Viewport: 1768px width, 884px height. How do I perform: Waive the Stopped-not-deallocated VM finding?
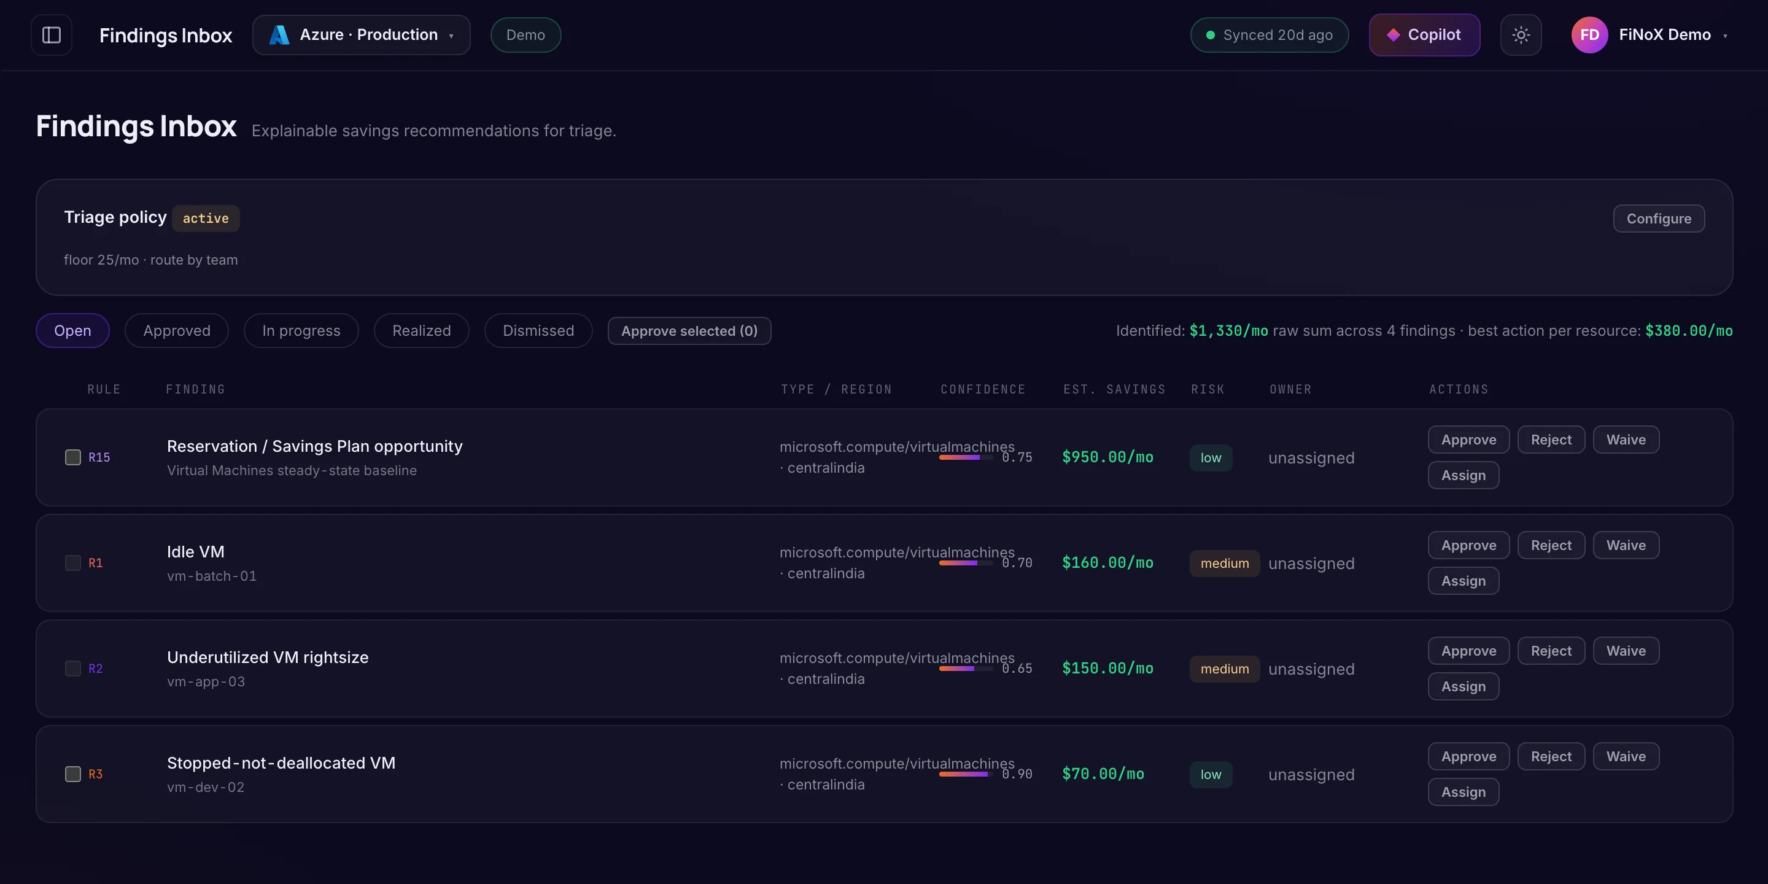click(x=1626, y=757)
